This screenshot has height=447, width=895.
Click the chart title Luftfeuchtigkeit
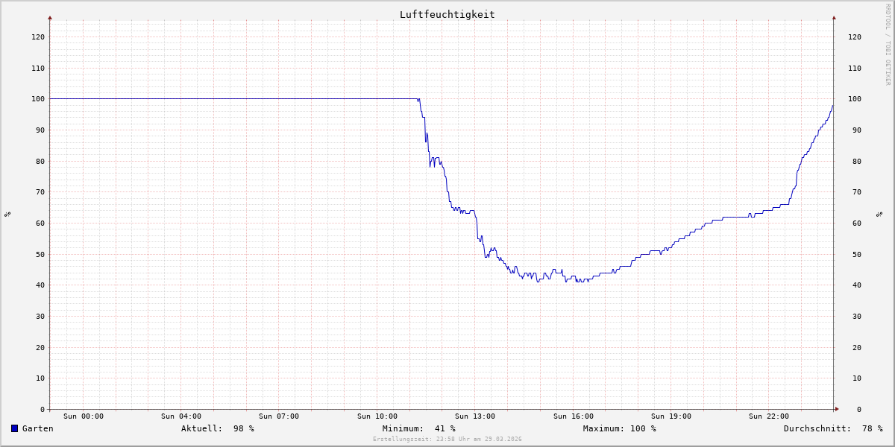coord(447,14)
